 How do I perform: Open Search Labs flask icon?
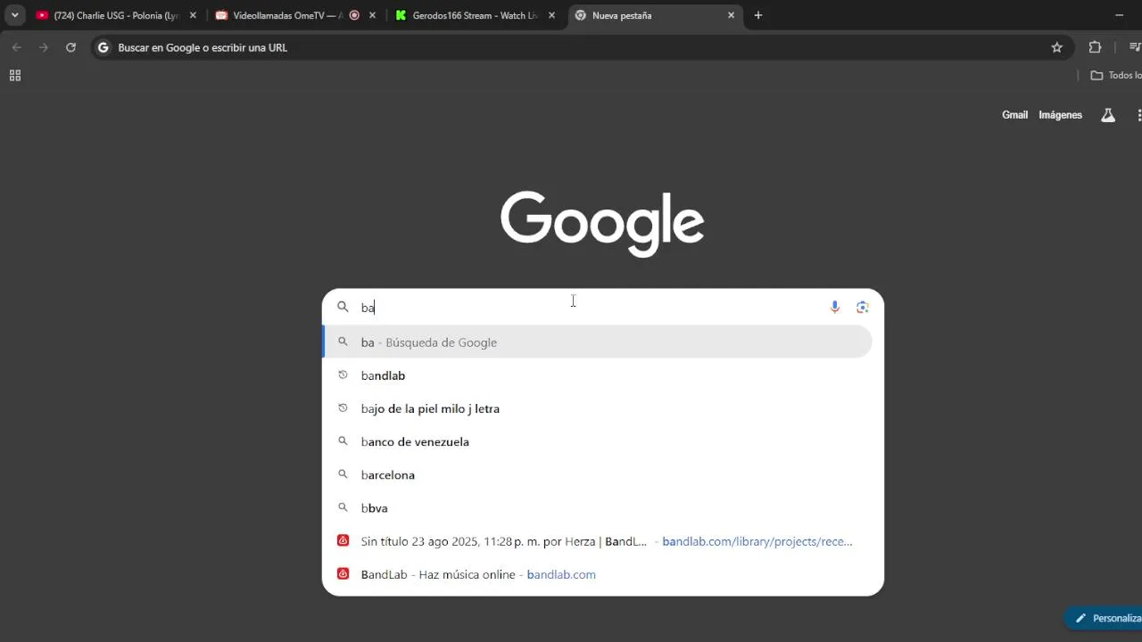pyautogui.click(x=1108, y=115)
